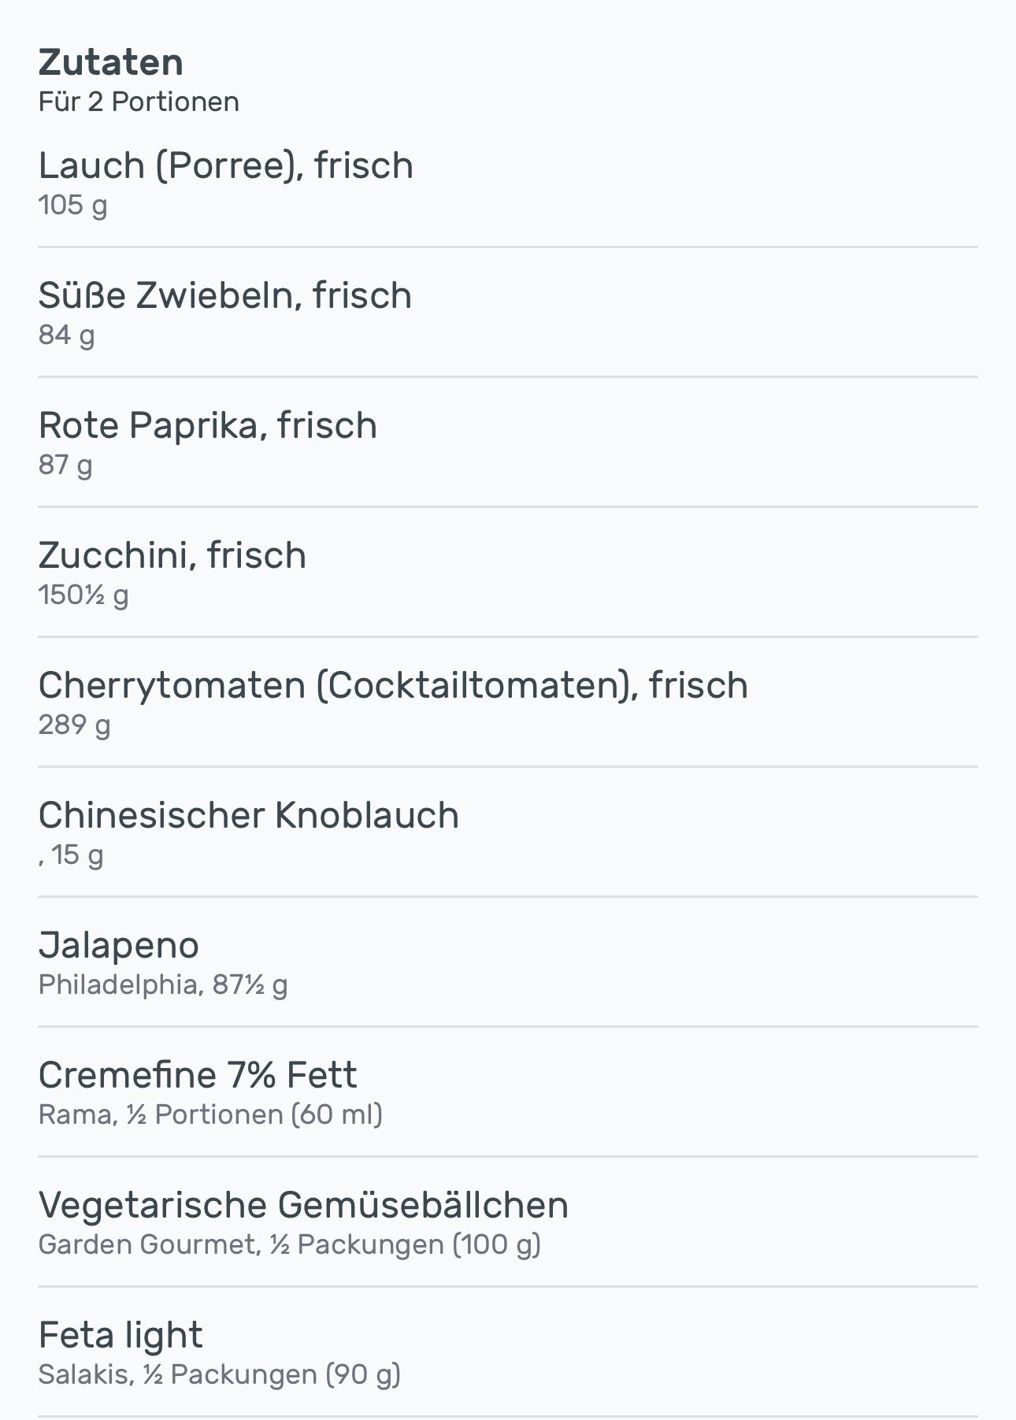Select Vegetarische Gemüsebällchen item
This screenshot has width=1016, height=1420.
pyautogui.click(x=303, y=1205)
